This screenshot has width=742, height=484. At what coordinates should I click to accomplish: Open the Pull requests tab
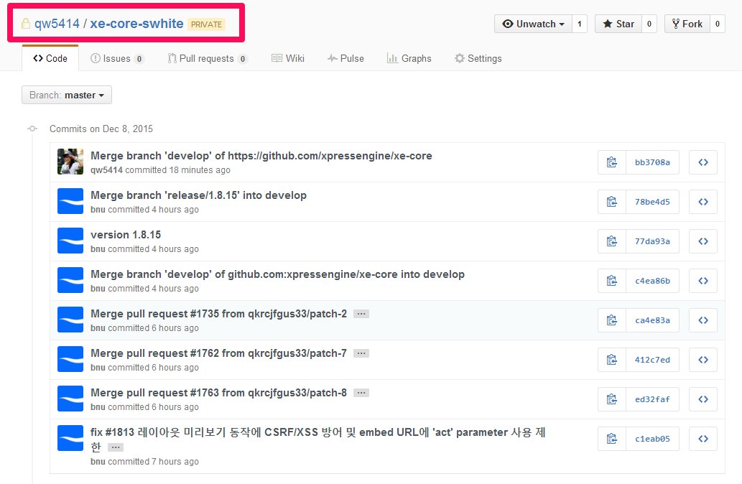click(x=208, y=58)
